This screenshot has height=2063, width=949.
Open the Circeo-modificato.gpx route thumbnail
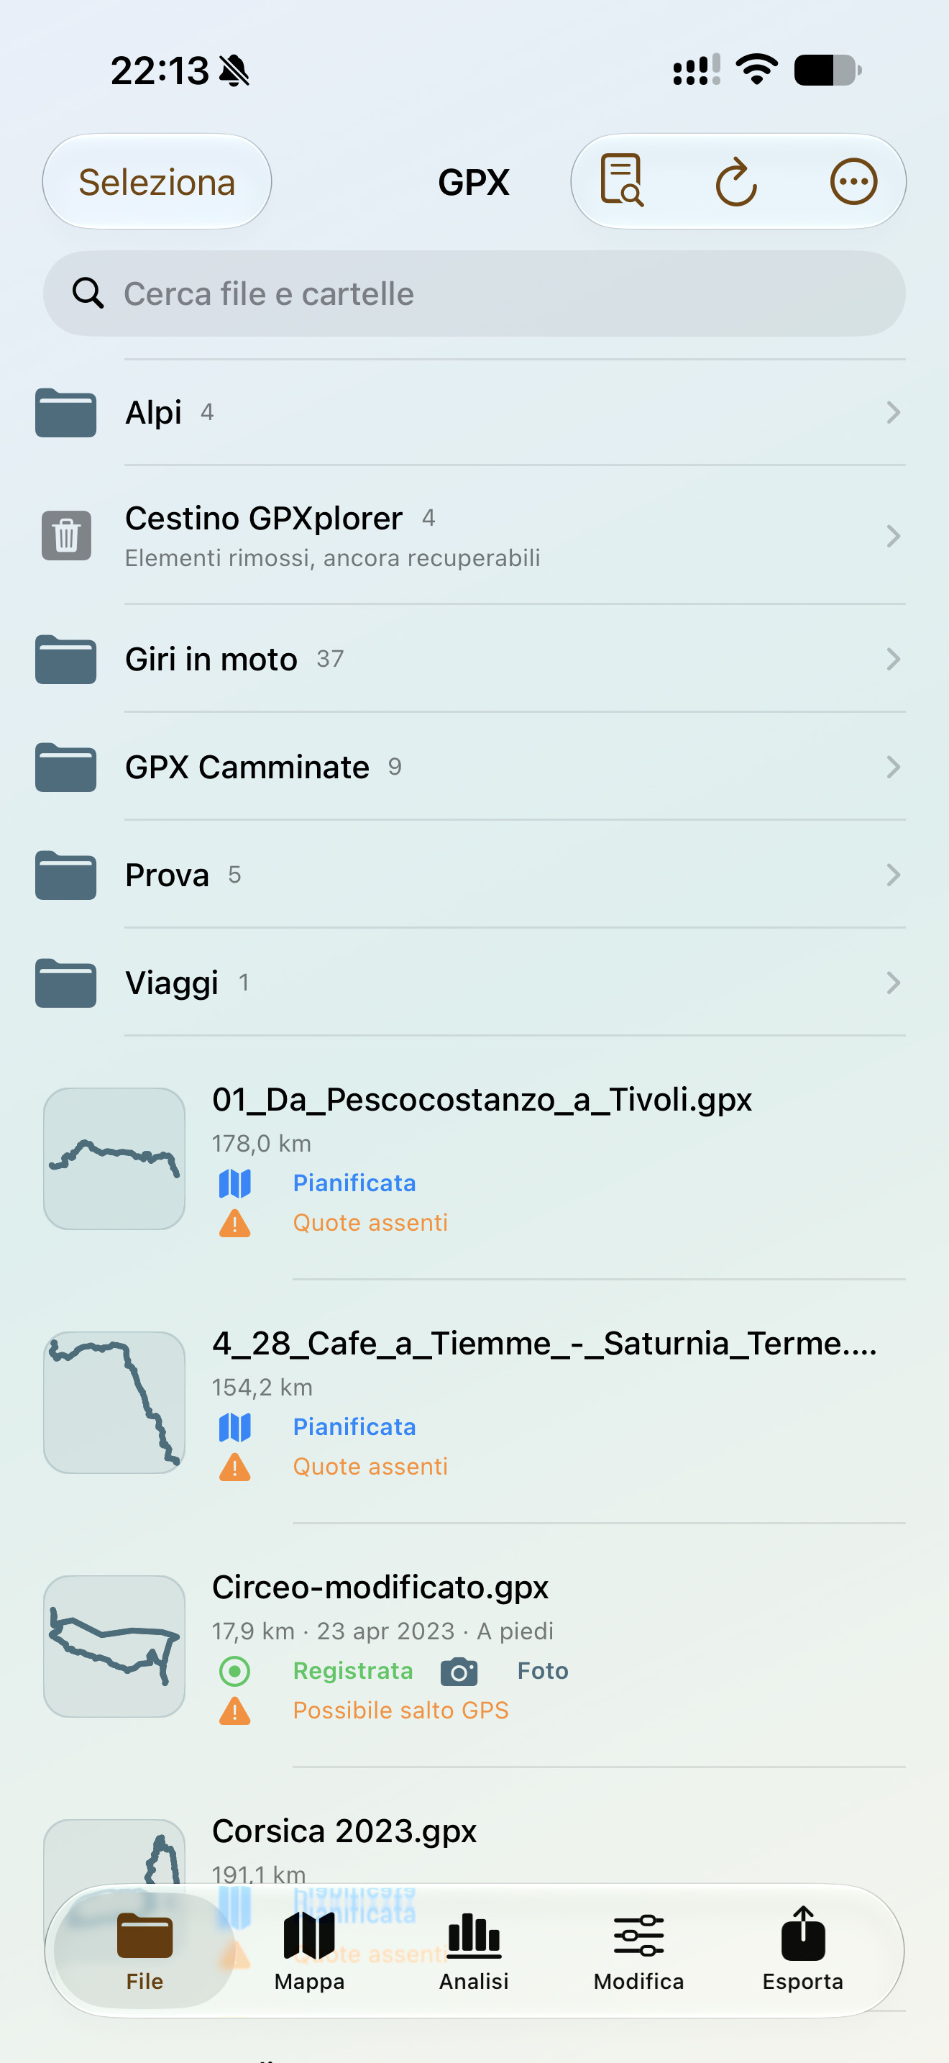[114, 1647]
